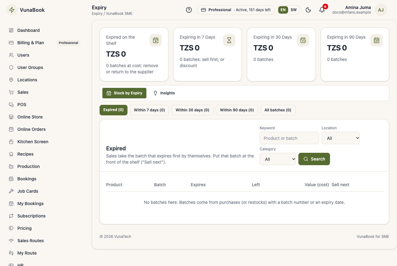Image resolution: width=397 pixels, height=266 pixels.
Task: Click the Expiring in 7 Days hourglass icon
Action: point(229,40)
